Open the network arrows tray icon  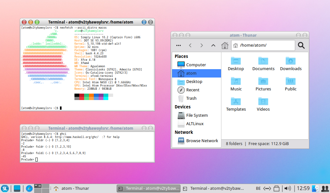coord(267,188)
